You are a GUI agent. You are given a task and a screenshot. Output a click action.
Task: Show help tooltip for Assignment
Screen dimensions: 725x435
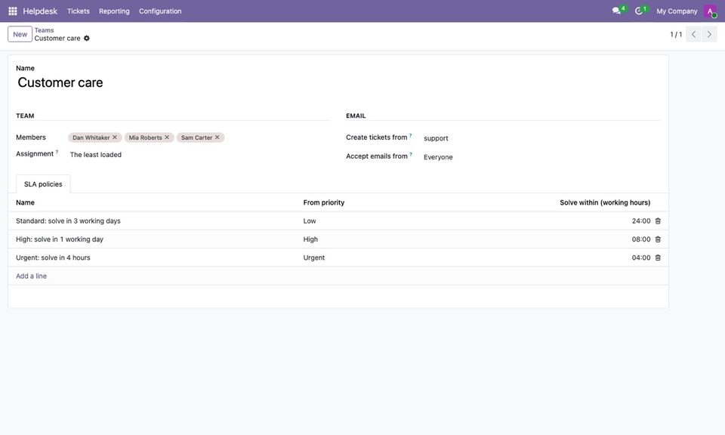tap(57, 152)
